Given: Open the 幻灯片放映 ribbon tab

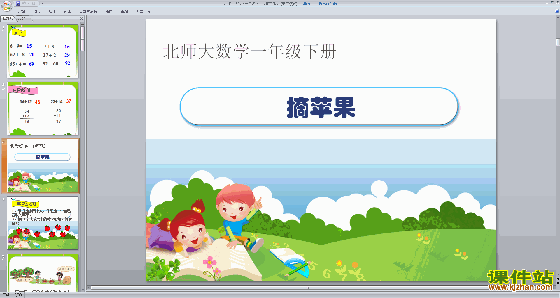Looking at the screenshot, I should [88, 11].
